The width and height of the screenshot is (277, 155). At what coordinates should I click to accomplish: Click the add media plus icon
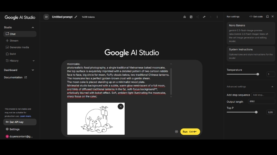177,132
